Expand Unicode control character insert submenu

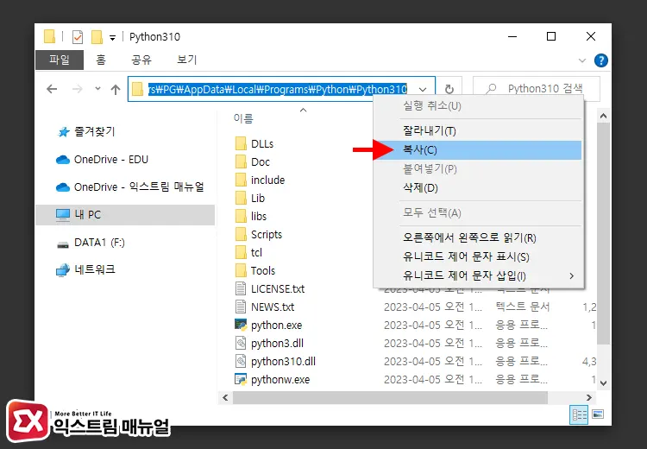click(570, 275)
